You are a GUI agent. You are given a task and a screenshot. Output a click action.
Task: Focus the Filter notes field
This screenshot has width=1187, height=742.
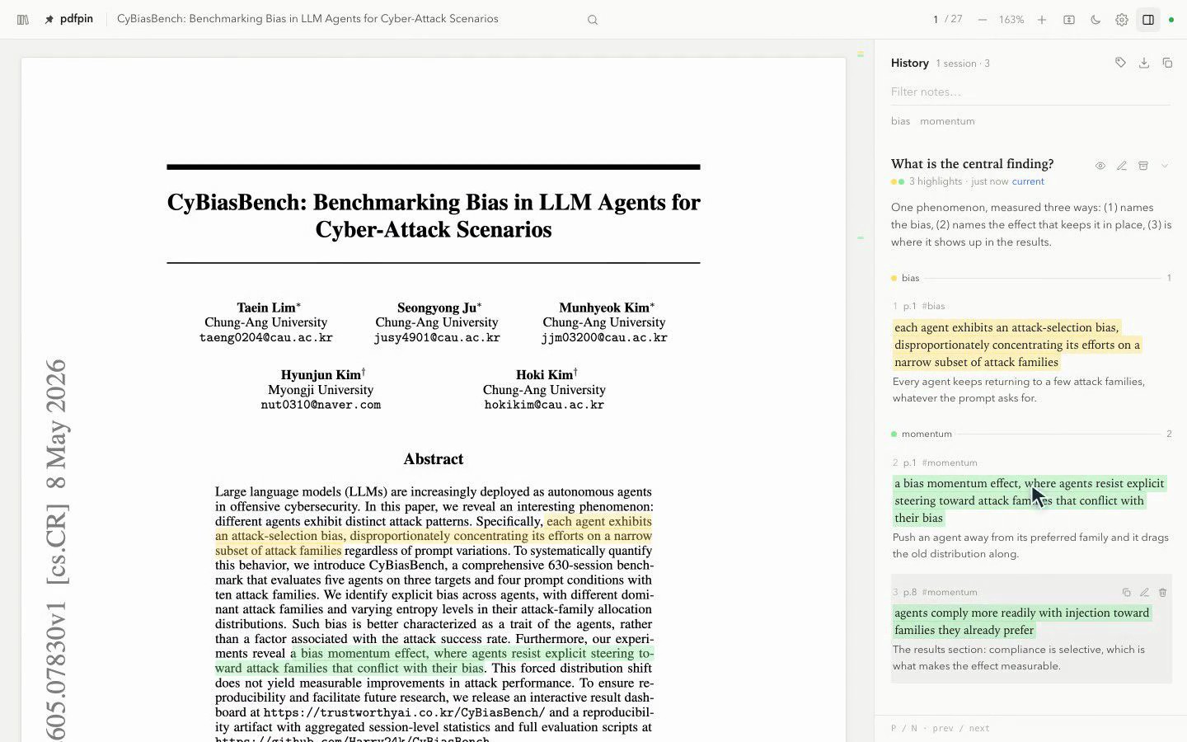(x=1030, y=92)
